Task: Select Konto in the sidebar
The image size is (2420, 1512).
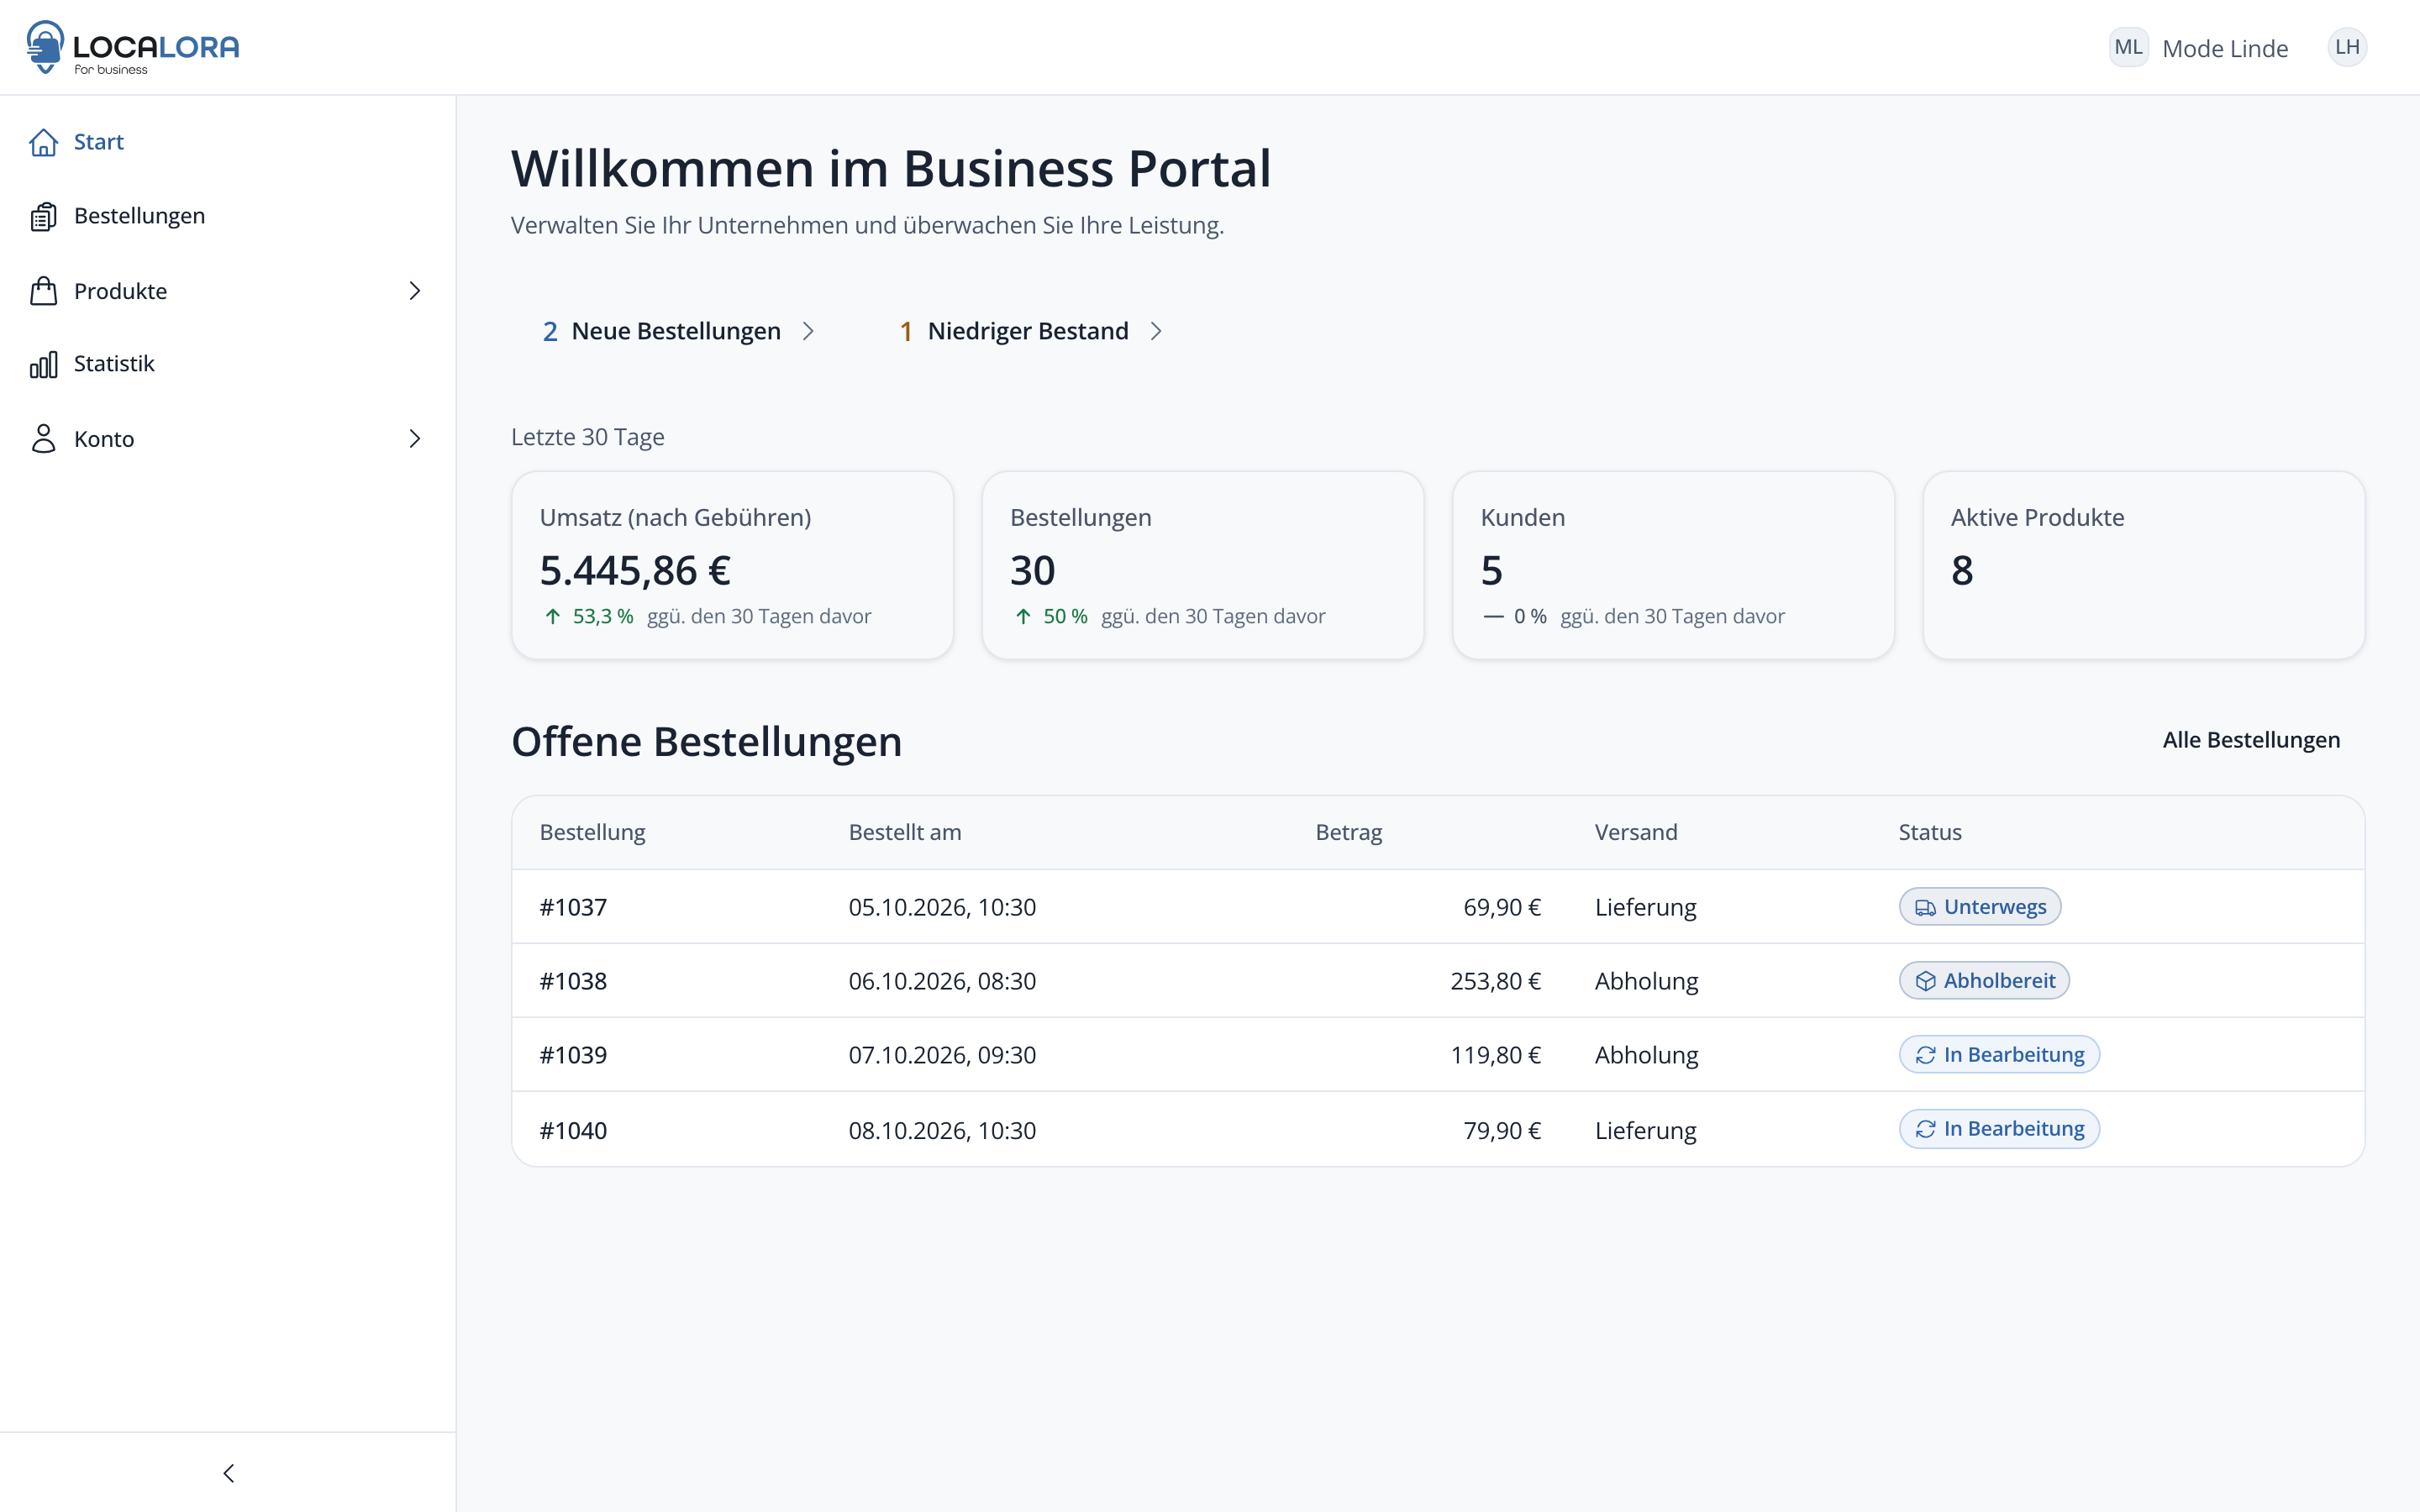Action: pyautogui.click(x=228, y=438)
